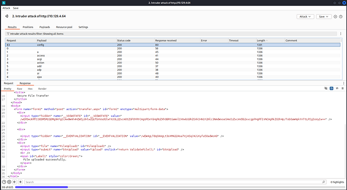
Task: Sort by the Timeout column header
Action: pos(242,40)
